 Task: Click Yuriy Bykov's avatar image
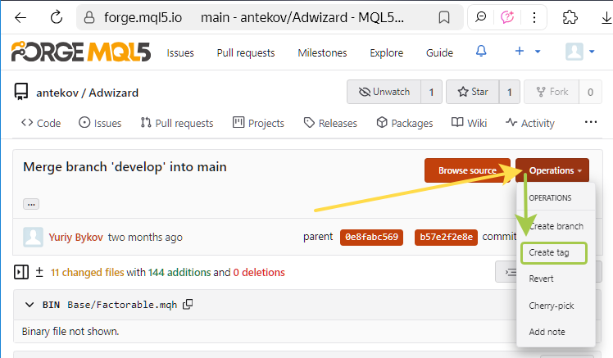[34, 238]
